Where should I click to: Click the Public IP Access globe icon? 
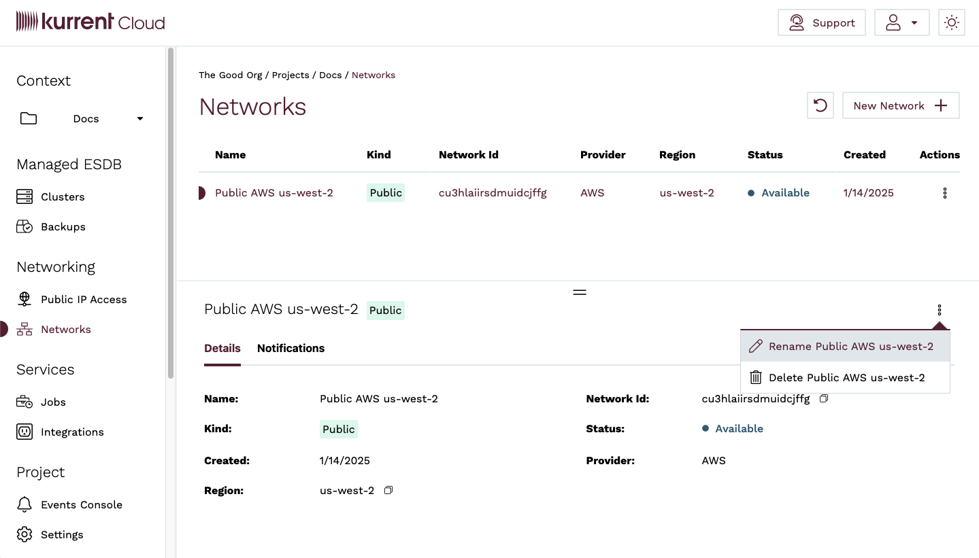[24, 299]
